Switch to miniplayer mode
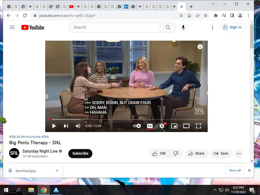 tap(174, 126)
